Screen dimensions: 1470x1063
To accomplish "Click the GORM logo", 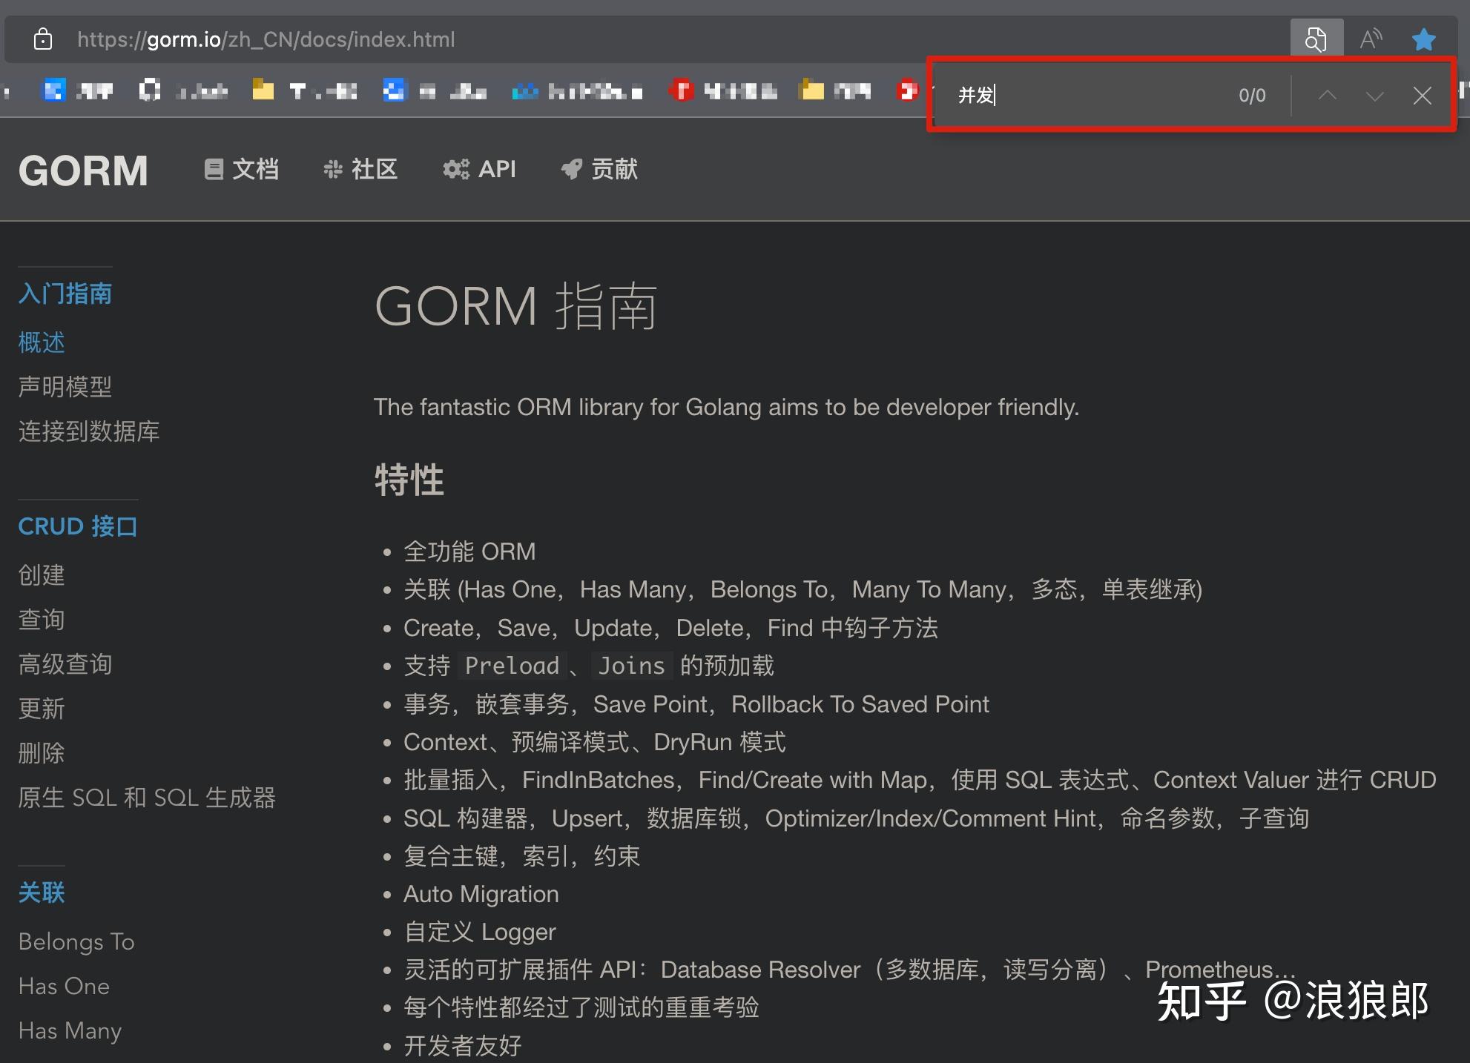I will pos(83,170).
